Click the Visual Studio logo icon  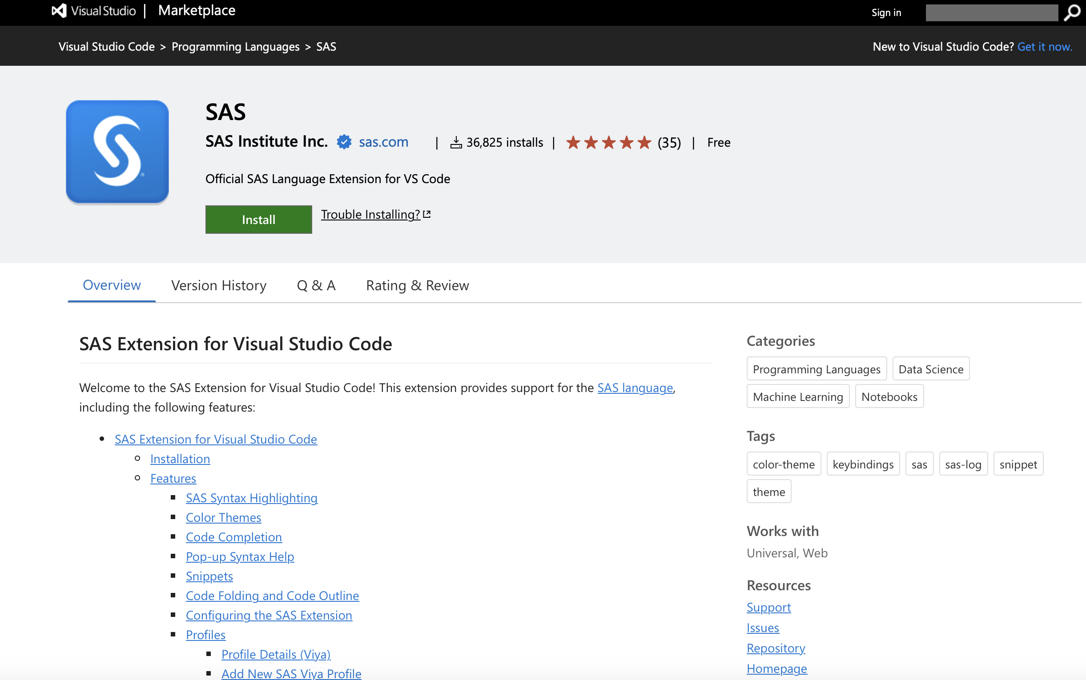[59, 11]
